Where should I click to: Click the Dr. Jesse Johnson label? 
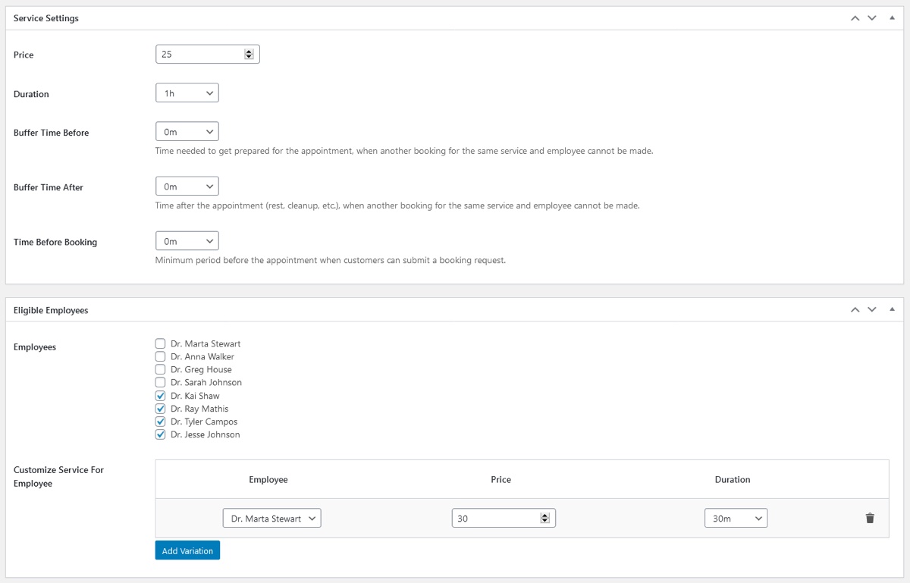click(206, 434)
